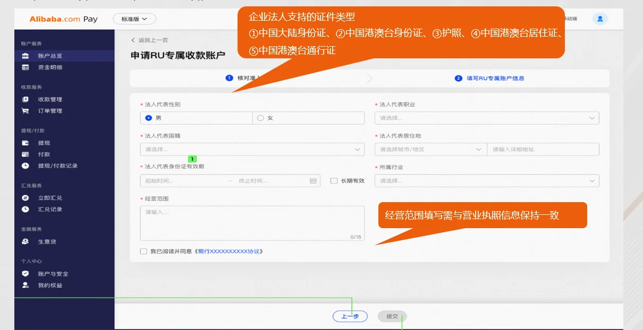Open the 法人代表国籍 dropdown

click(252, 150)
